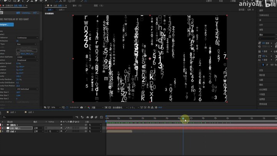Click the tan 合成 2 layer bar
The width and height of the screenshot is (277, 156).
coord(119,131)
